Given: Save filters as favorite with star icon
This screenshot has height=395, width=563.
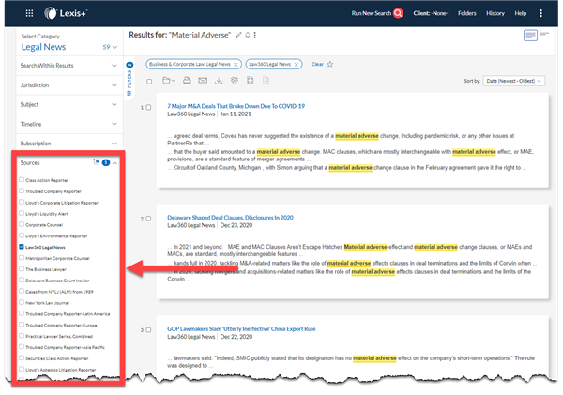Looking at the screenshot, I should click(330, 64).
